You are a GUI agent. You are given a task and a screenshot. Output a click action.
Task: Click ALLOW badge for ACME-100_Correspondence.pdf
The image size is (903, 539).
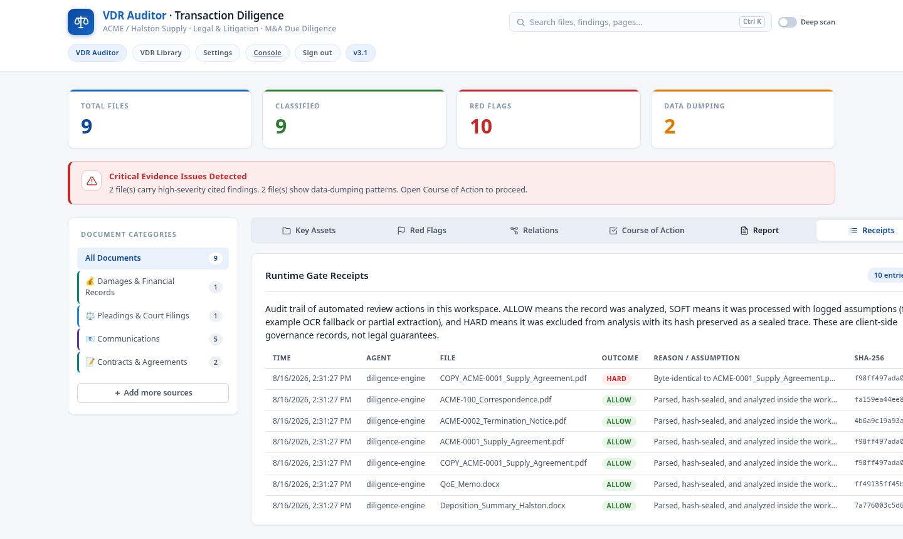pyautogui.click(x=619, y=400)
